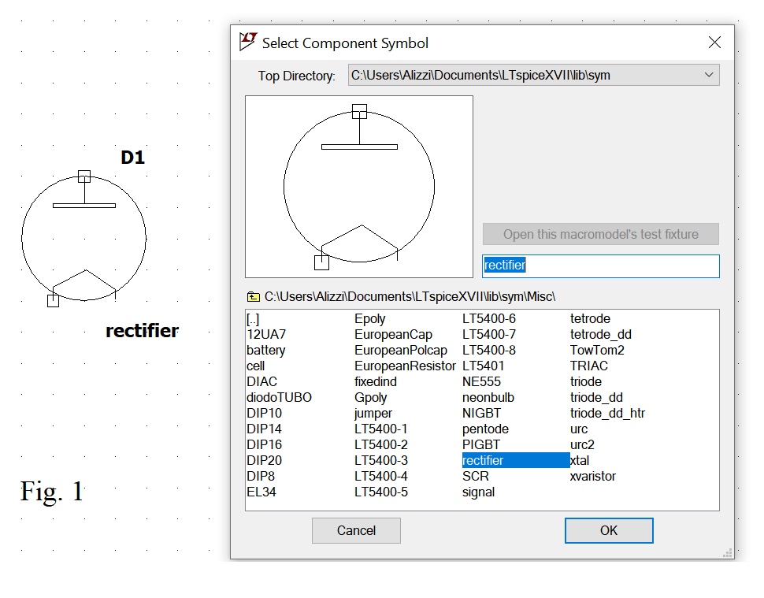The width and height of the screenshot is (764, 598).
Task: Click the component name search field
Action: [600, 266]
